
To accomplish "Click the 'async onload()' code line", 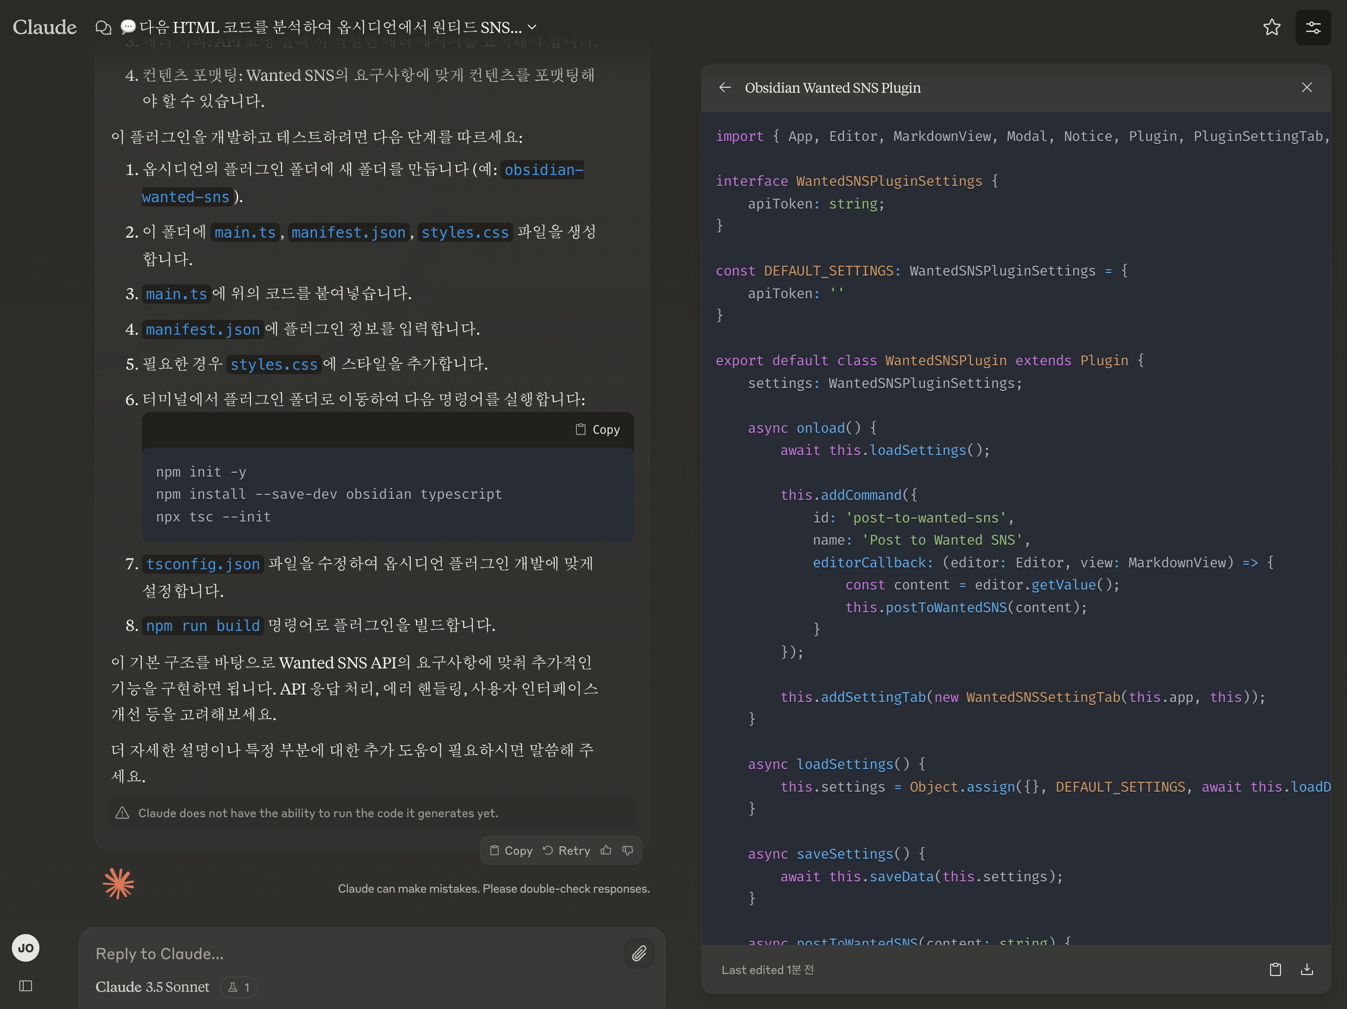I will coord(813,428).
